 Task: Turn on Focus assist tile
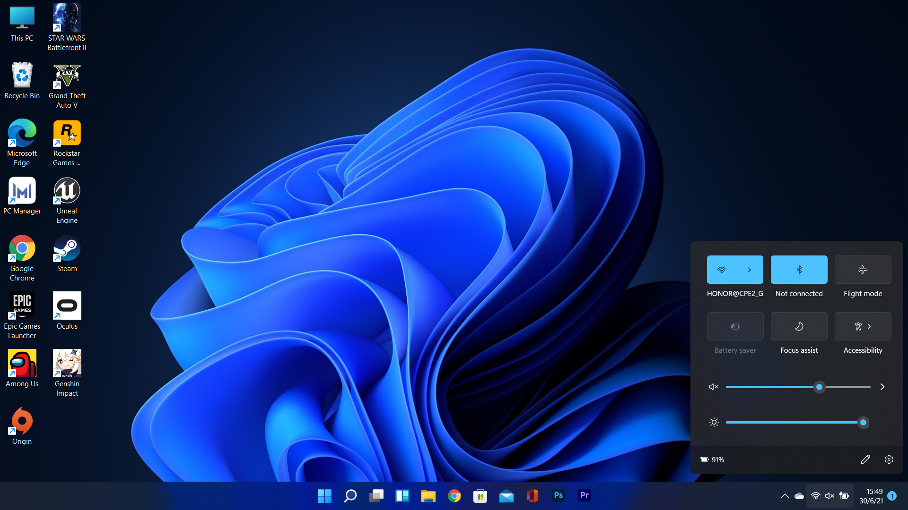[799, 326]
